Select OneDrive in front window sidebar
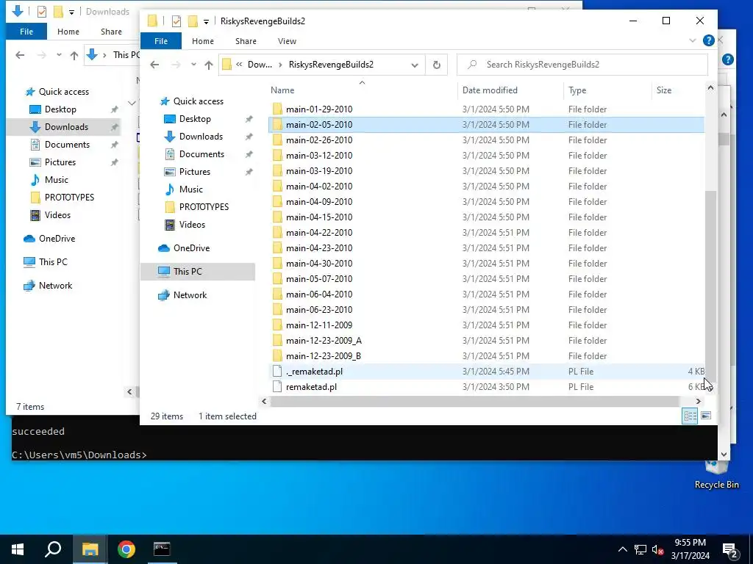Viewport: 753px width, 564px height. [191, 248]
